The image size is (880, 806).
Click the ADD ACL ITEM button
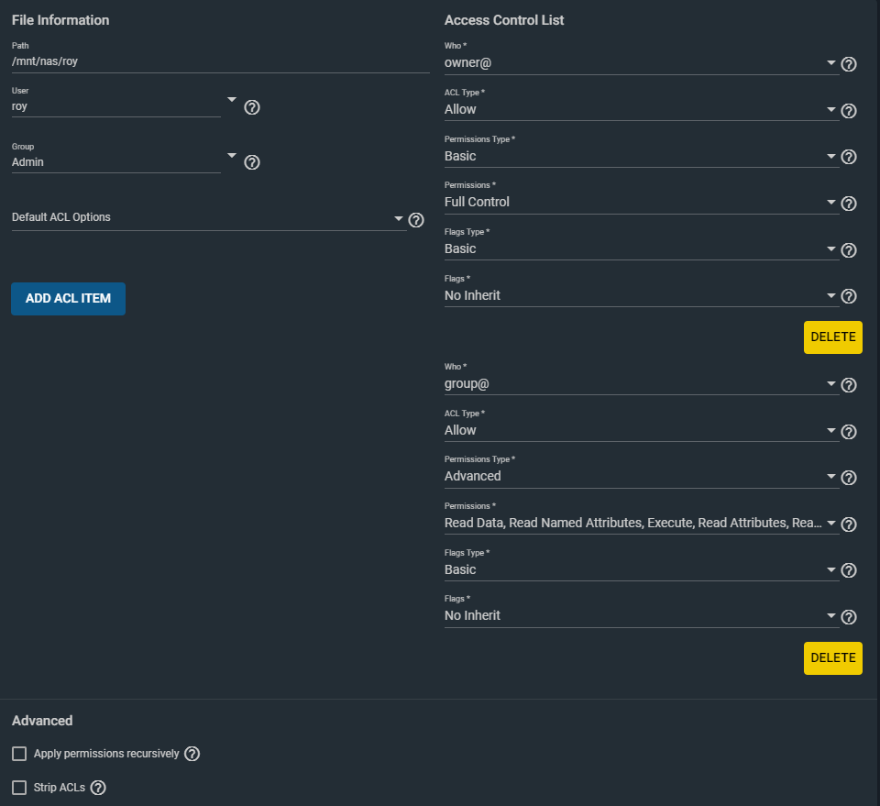[x=68, y=299]
